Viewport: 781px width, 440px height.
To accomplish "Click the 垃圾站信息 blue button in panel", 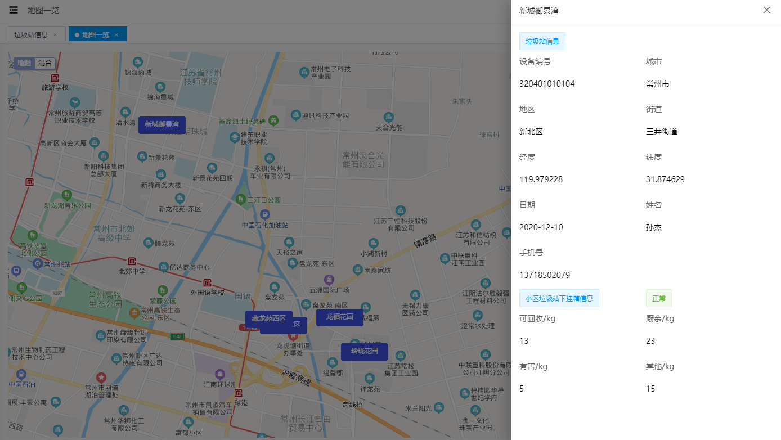I will tap(542, 41).
